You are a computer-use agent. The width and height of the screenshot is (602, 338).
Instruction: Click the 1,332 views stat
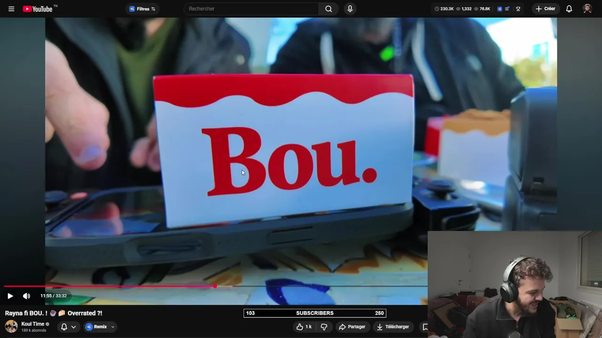pyautogui.click(x=464, y=9)
